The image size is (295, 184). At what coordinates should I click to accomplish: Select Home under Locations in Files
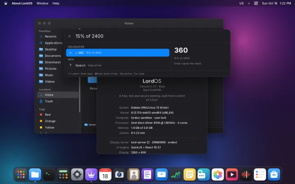click(58, 95)
